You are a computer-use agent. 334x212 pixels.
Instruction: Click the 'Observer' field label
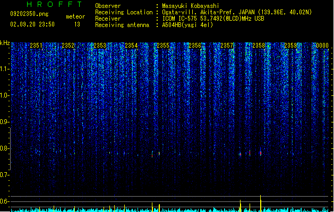(108, 6)
